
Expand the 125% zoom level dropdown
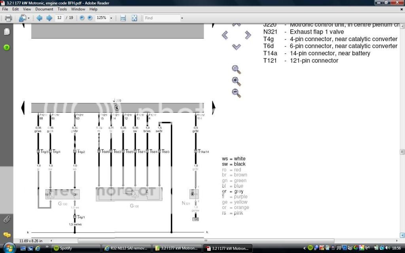(111, 18)
